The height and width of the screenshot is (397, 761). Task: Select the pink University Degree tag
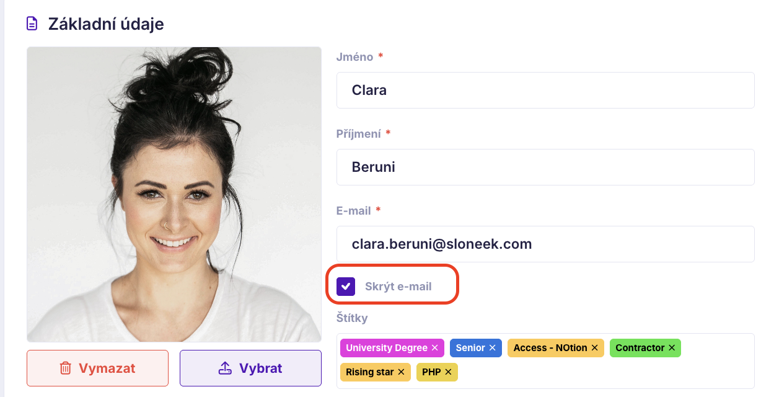tap(386, 348)
